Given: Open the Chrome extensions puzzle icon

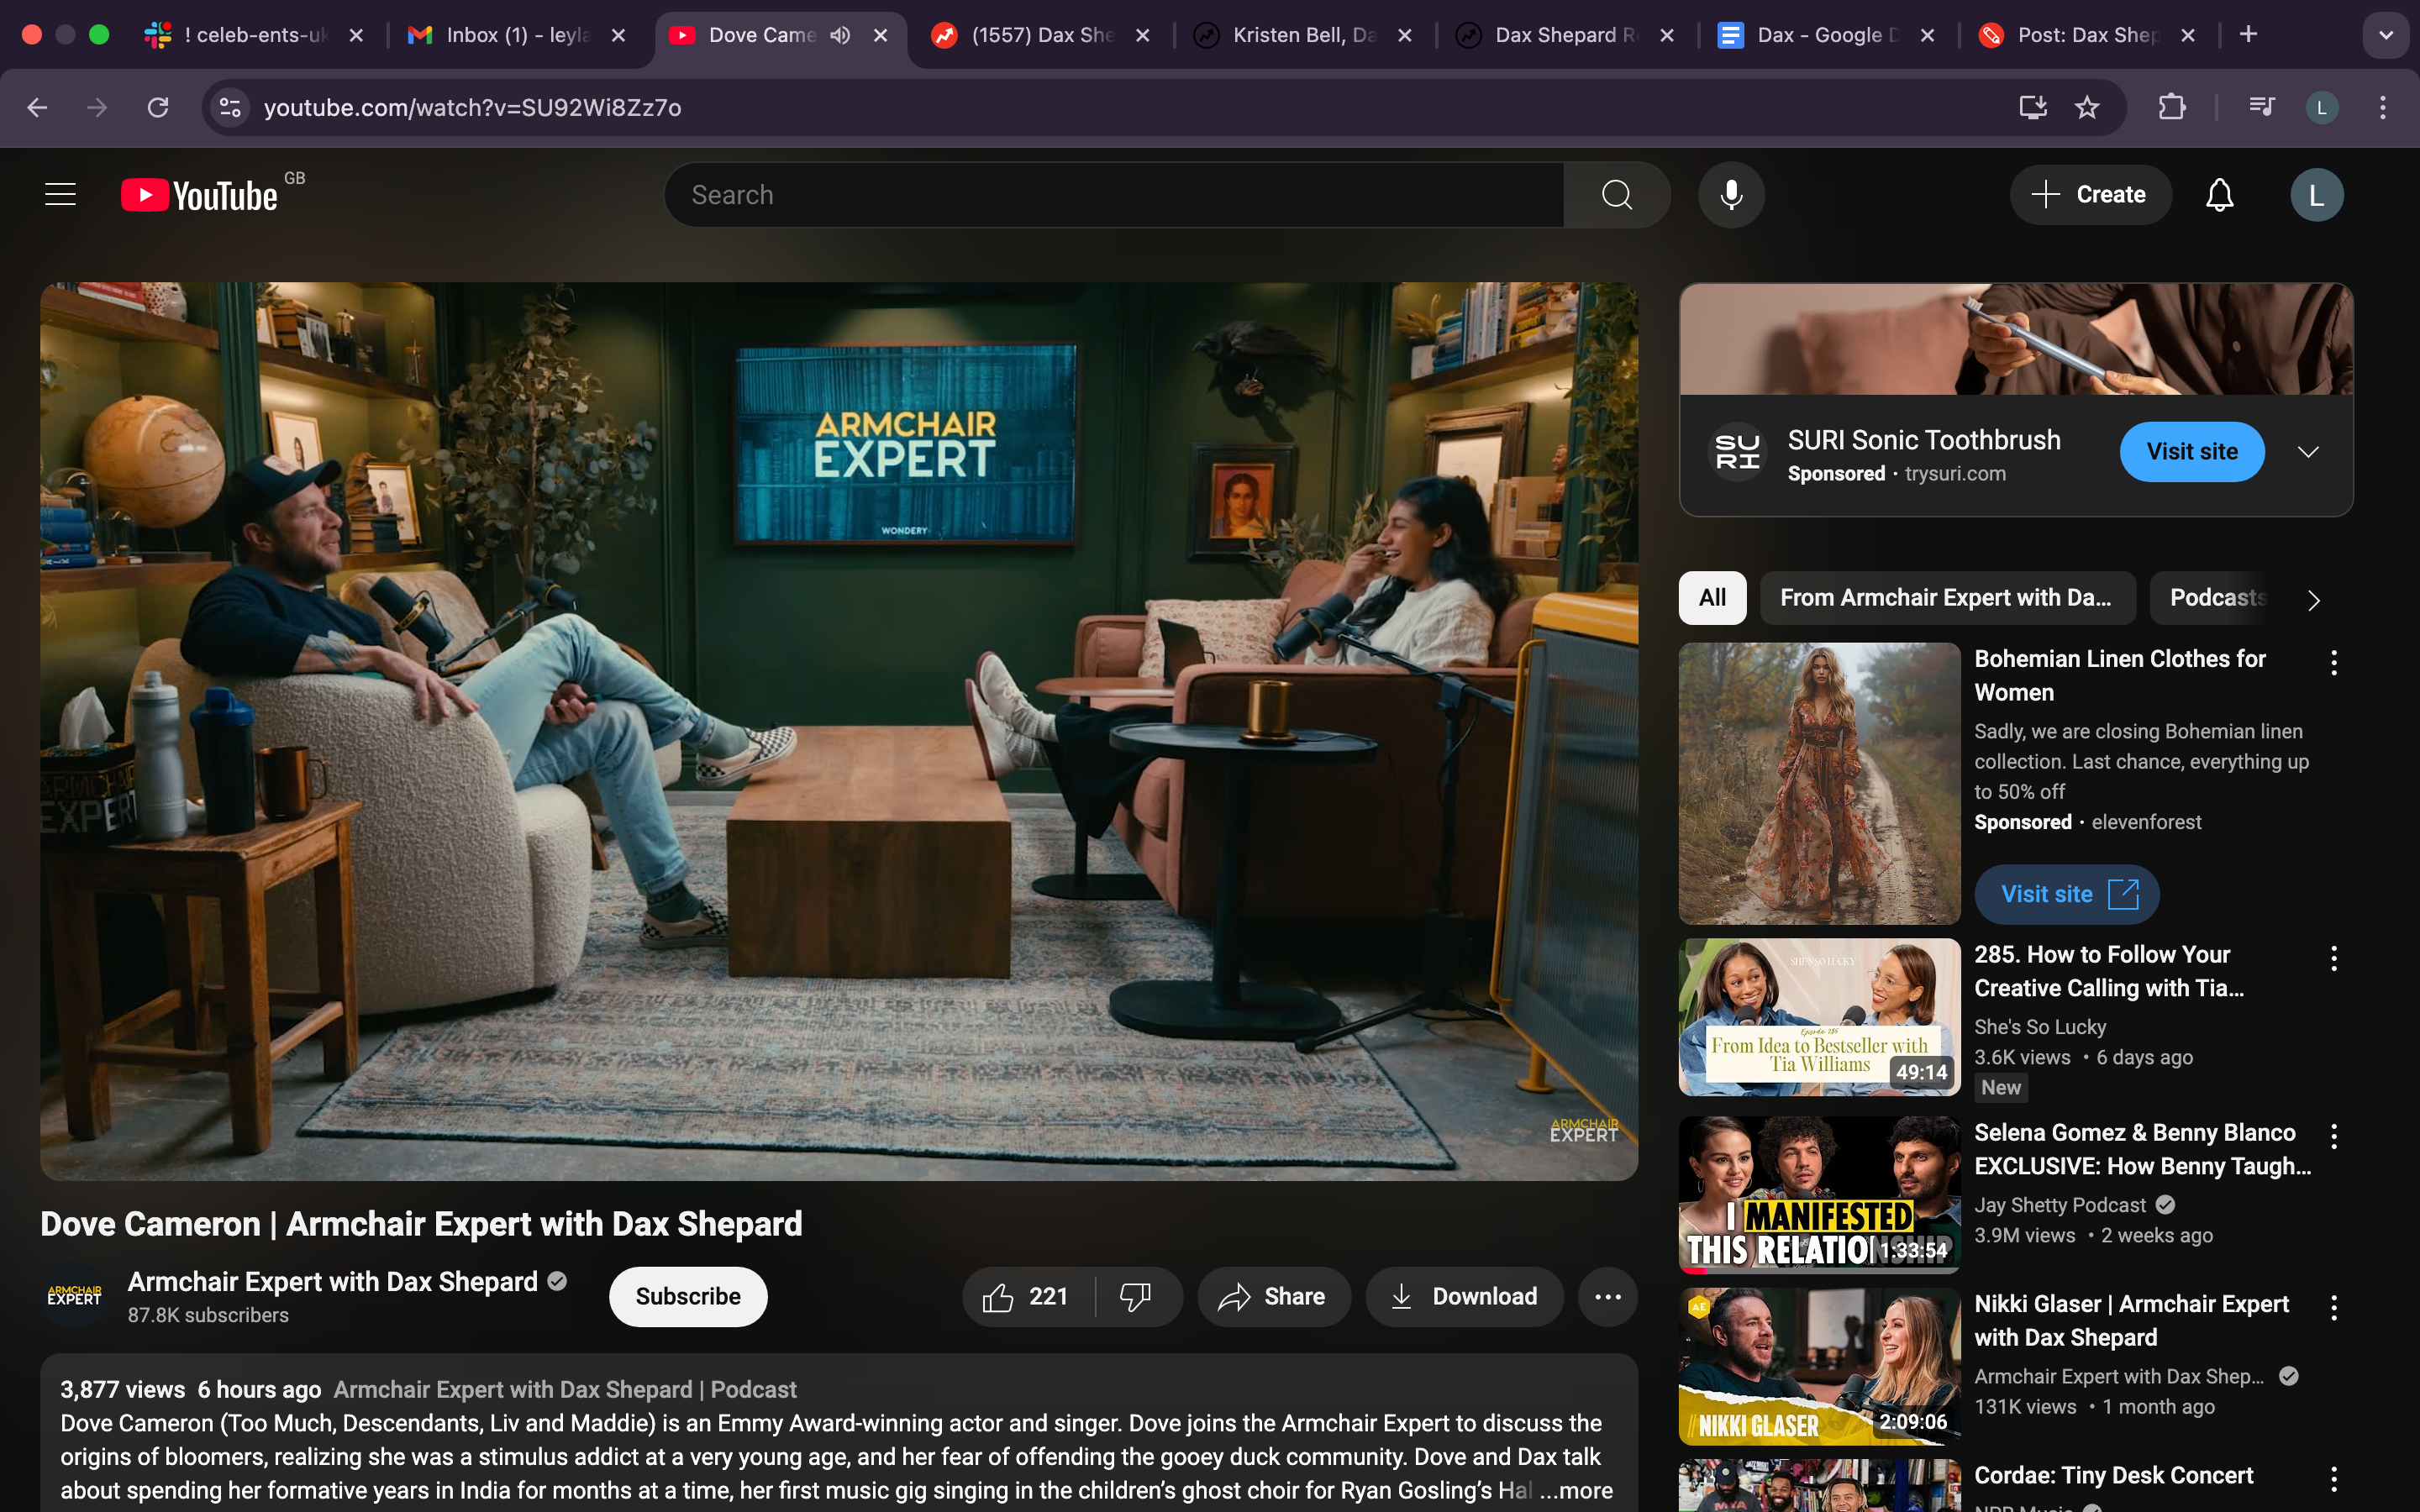Looking at the screenshot, I should coord(2171,107).
